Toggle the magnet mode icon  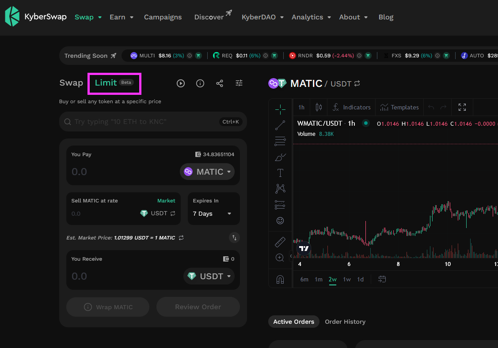pyautogui.click(x=280, y=280)
